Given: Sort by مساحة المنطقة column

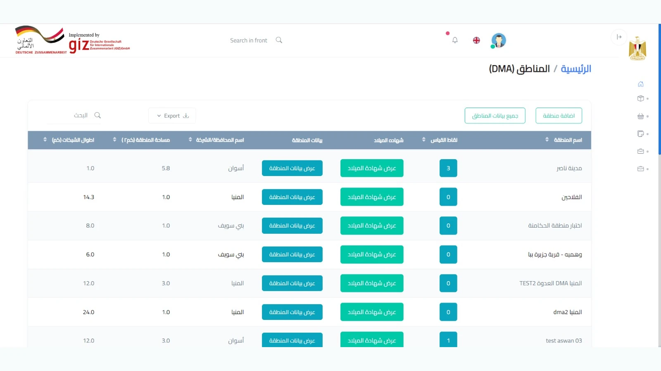Looking at the screenshot, I should coord(114,140).
